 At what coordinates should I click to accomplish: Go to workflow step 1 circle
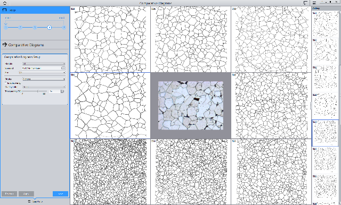[x=6, y=27]
